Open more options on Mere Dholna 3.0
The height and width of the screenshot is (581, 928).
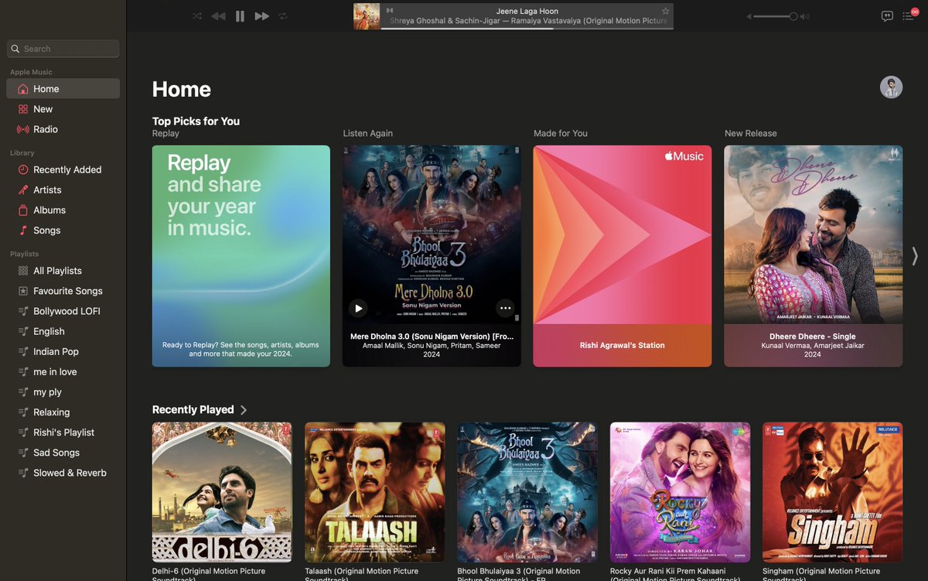click(505, 308)
